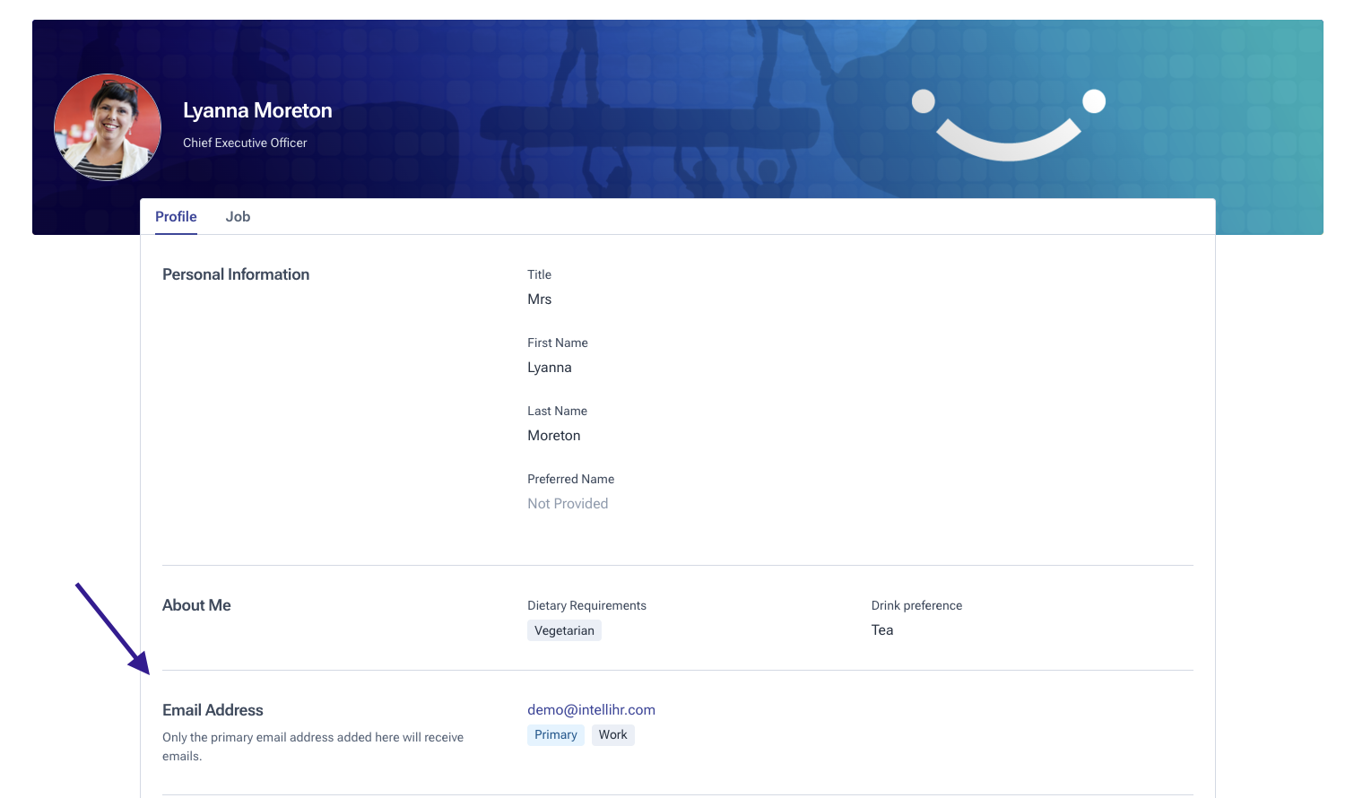Click the smiley face logo in banner
This screenshot has width=1354, height=798.
(x=1008, y=126)
